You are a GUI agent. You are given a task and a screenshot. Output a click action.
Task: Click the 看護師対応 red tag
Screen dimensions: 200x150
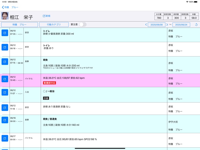[50, 83]
